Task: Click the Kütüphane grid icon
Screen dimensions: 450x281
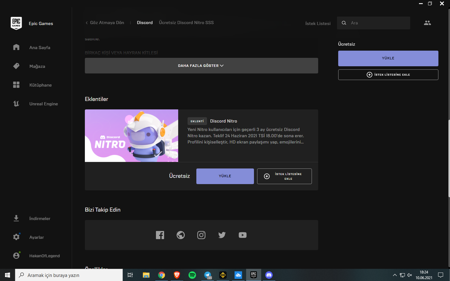Action: coord(16,85)
